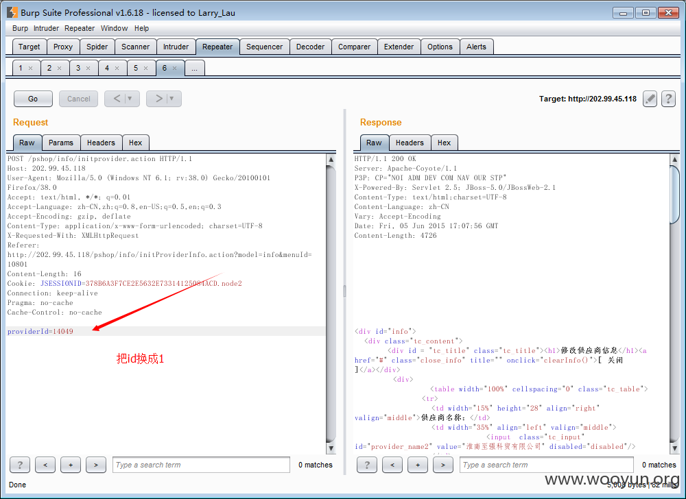
Task: Click the response search help icon
Action: click(367, 465)
